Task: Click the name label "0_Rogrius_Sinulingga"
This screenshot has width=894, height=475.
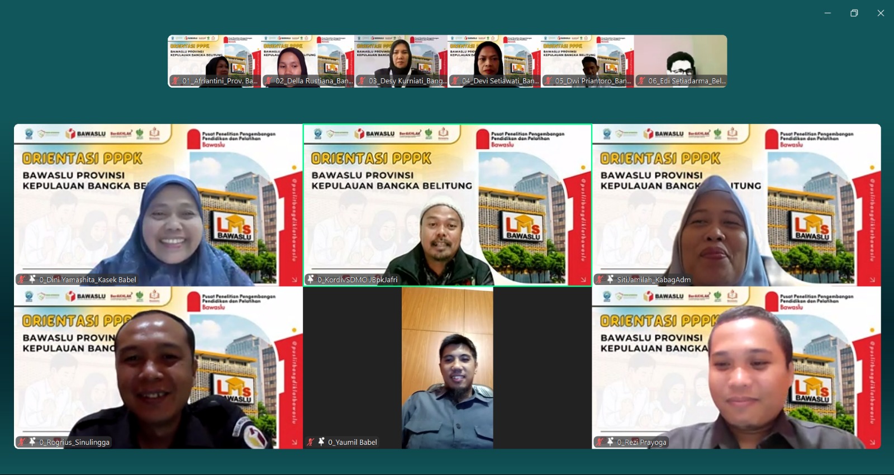Action: pyautogui.click(x=74, y=442)
